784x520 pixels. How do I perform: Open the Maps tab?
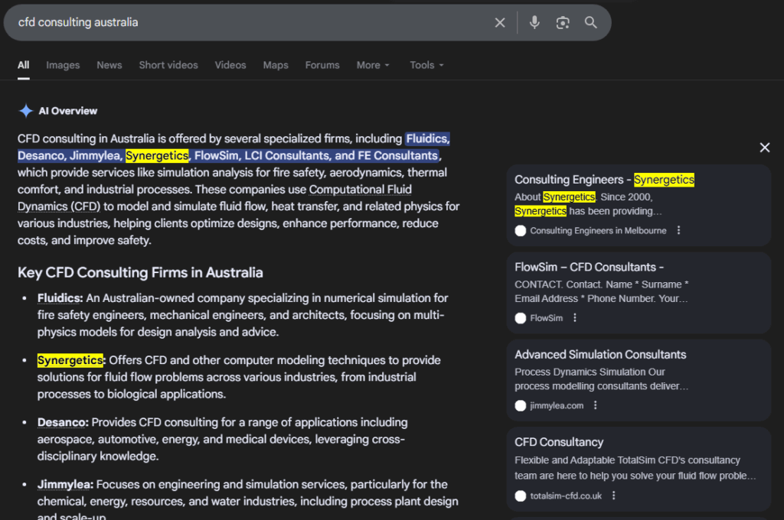click(x=275, y=65)
